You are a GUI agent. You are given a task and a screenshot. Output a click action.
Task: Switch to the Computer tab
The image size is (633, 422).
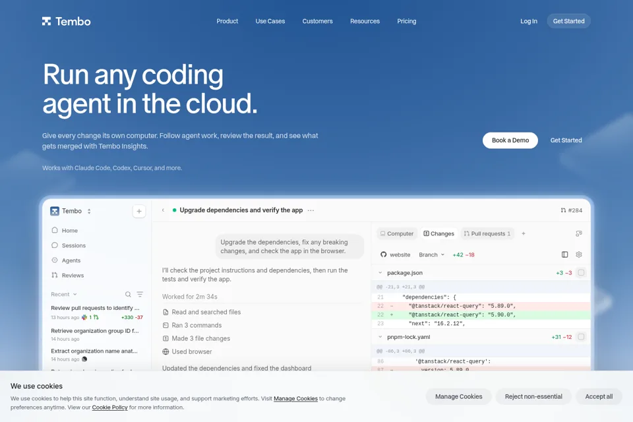tap(397, 233)
